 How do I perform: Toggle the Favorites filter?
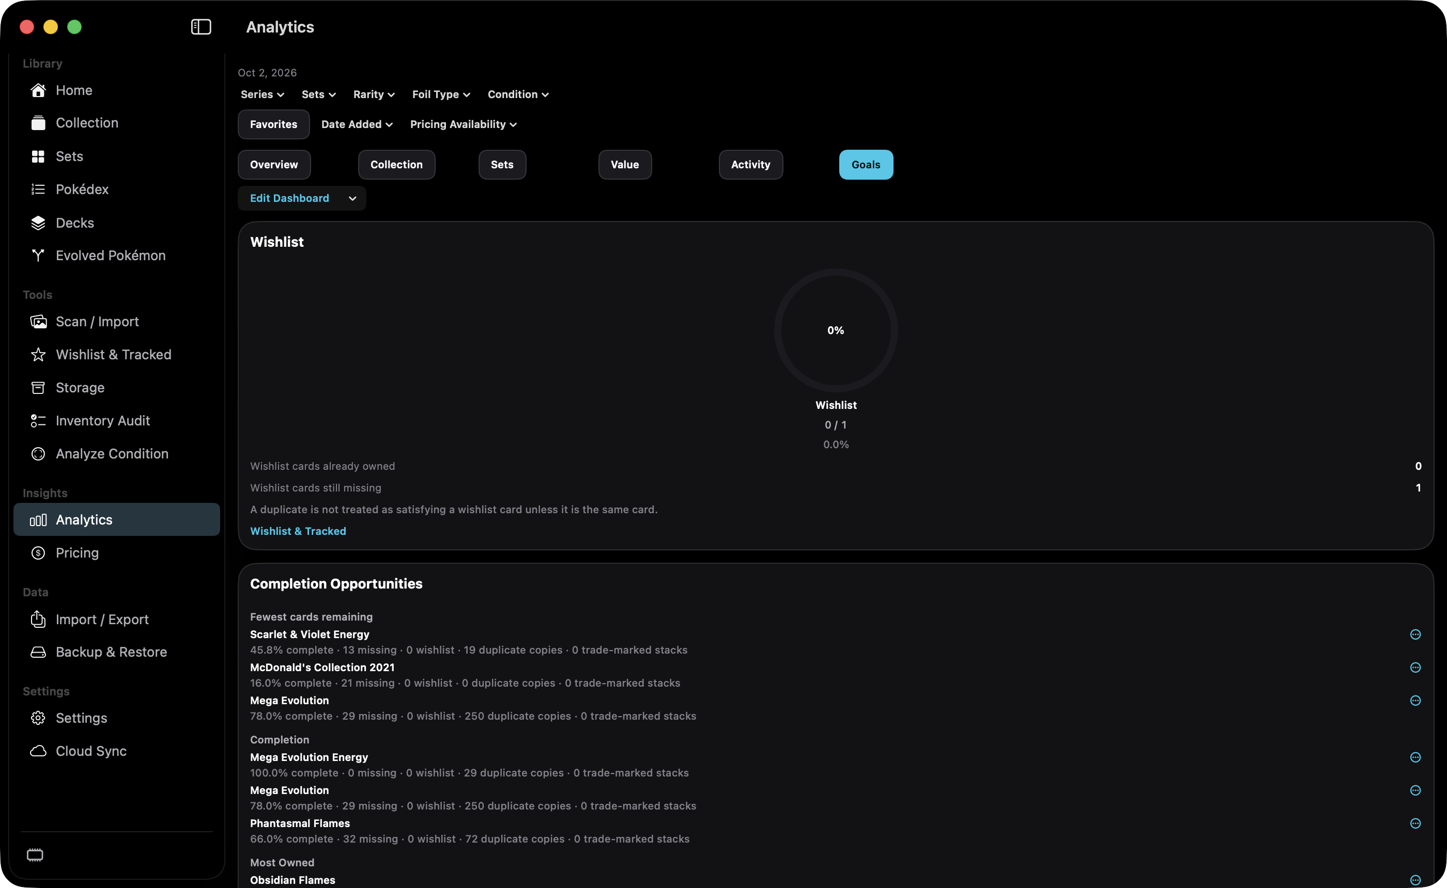point(273,124)
